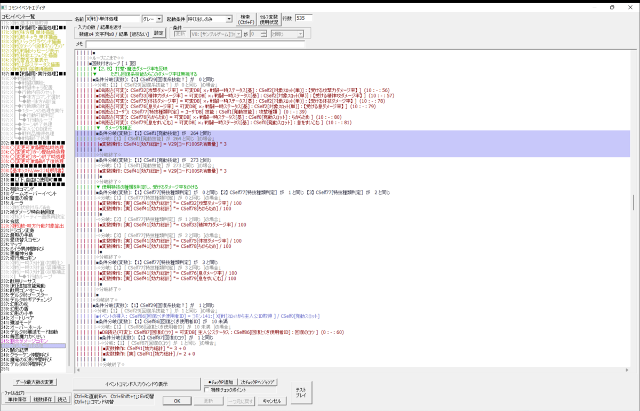Select the ▼ ダメージを補正 comment line
The height and width of the screenshot is (411, 640).
[x=114, y=128]
